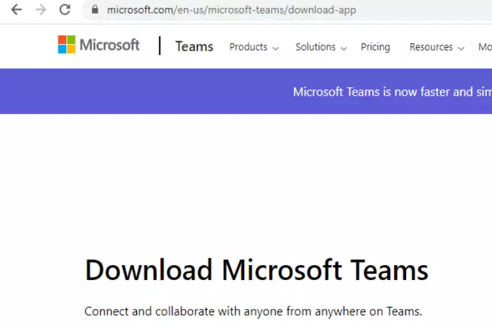The width and height of the screenshot is (492, 328).
Task: Click the Connect and collaborate description text
Action: [253, 312]
